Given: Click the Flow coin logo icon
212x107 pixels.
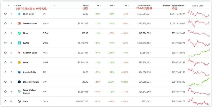Looking at the screenshot, I should tap(19, 33).
